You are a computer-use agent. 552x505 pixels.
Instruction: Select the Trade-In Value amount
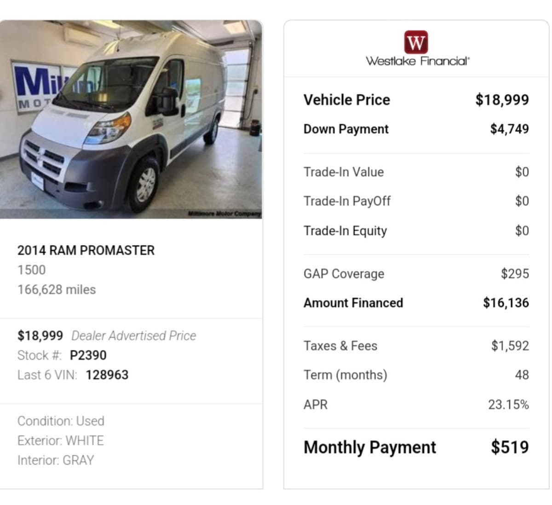(522, 172)
